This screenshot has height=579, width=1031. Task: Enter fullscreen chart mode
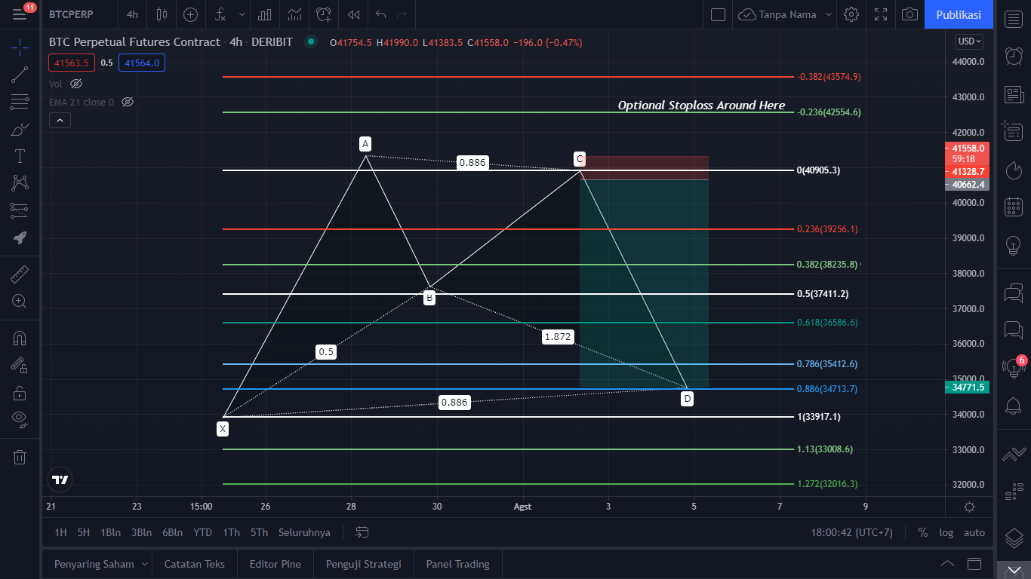(x=881, y=14)
